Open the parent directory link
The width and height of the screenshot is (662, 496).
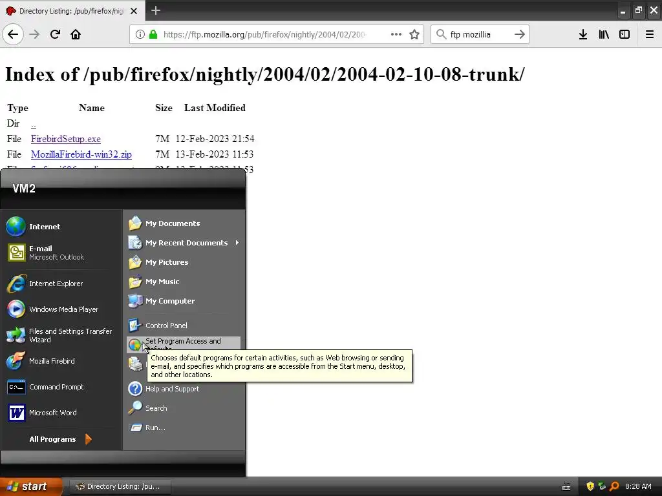pos(34,123)
